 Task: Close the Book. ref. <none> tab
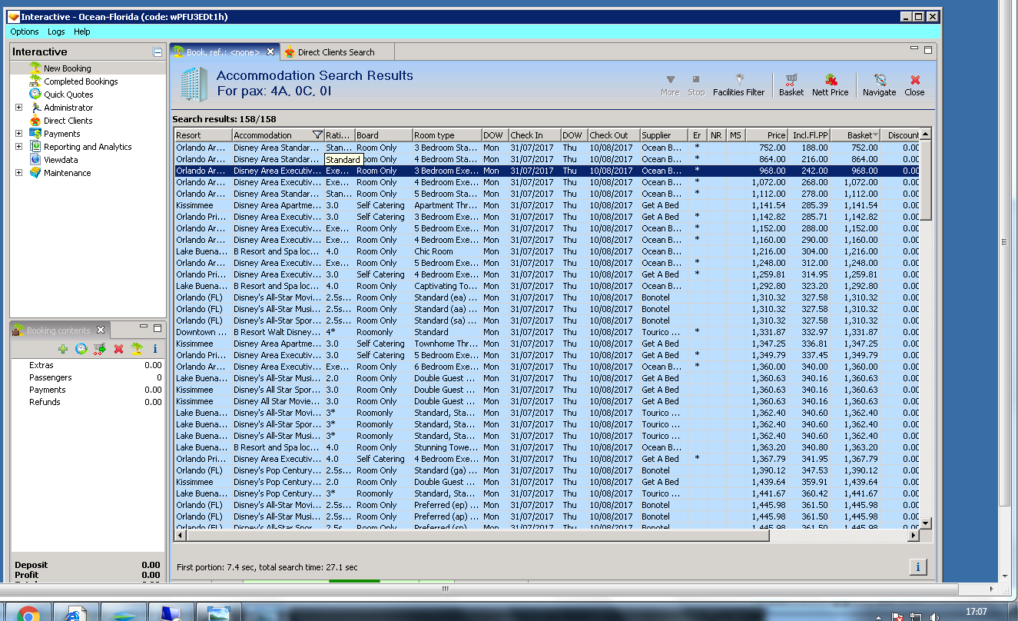pos(270,51)
